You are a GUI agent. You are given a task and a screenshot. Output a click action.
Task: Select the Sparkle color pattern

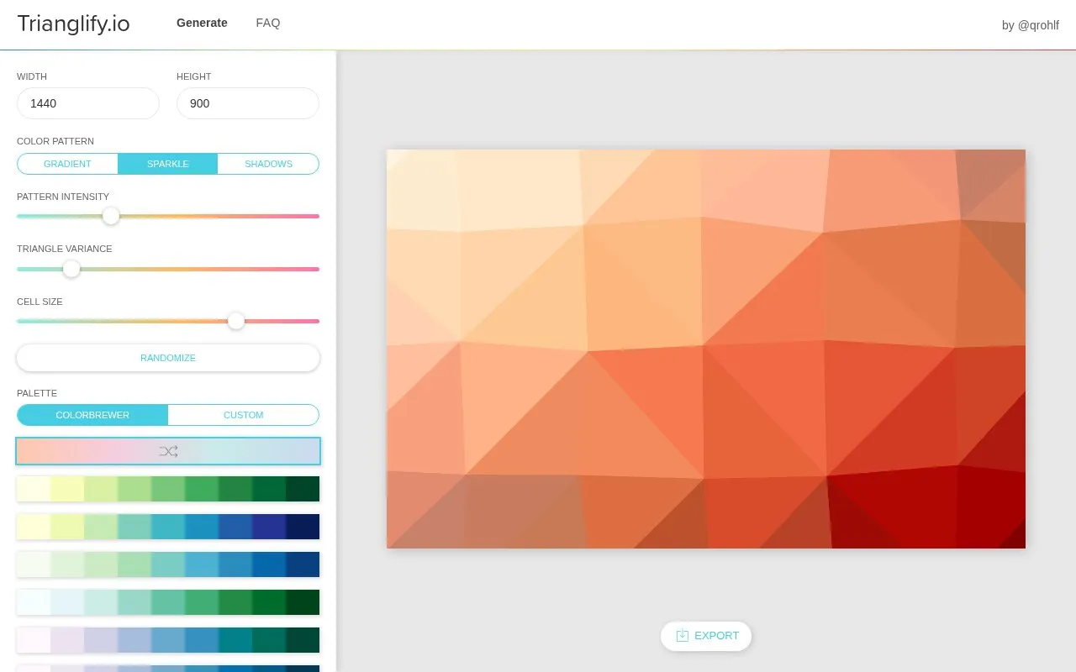[x=168, y=164]
